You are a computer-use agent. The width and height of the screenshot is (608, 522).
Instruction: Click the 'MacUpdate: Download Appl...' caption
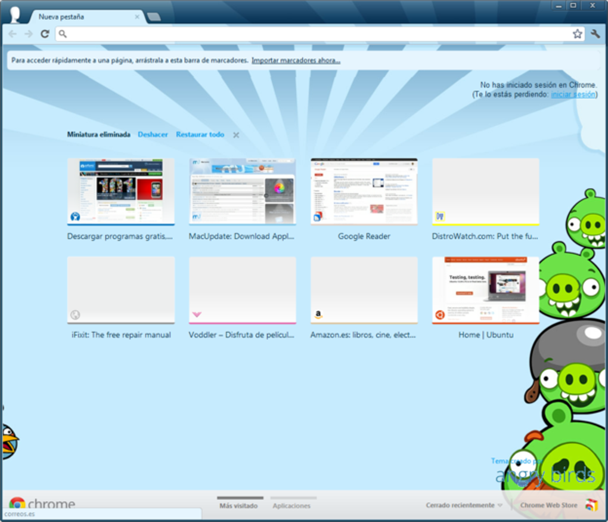(x=241, y=236)
